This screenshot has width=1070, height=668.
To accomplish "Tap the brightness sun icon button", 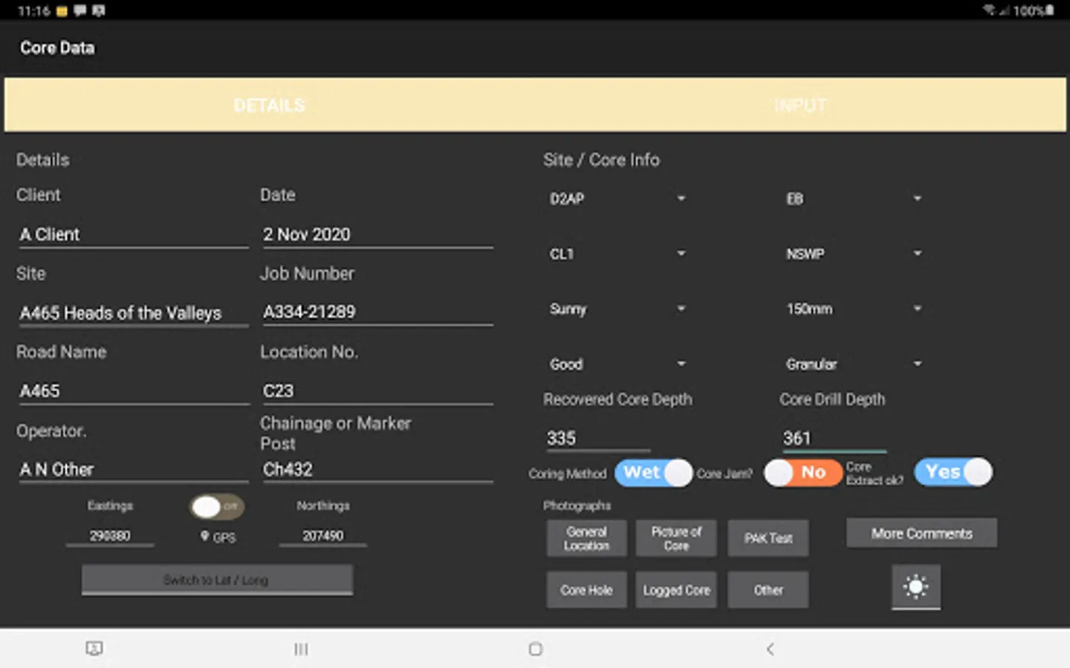I will click(915, 586).
